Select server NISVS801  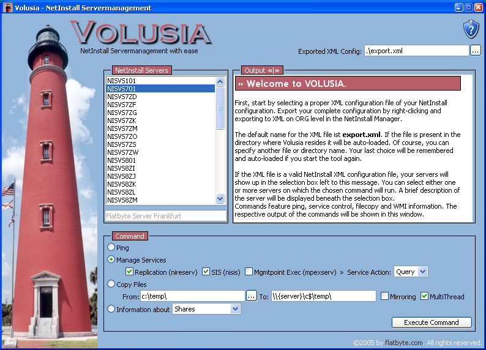click(160, 160)
